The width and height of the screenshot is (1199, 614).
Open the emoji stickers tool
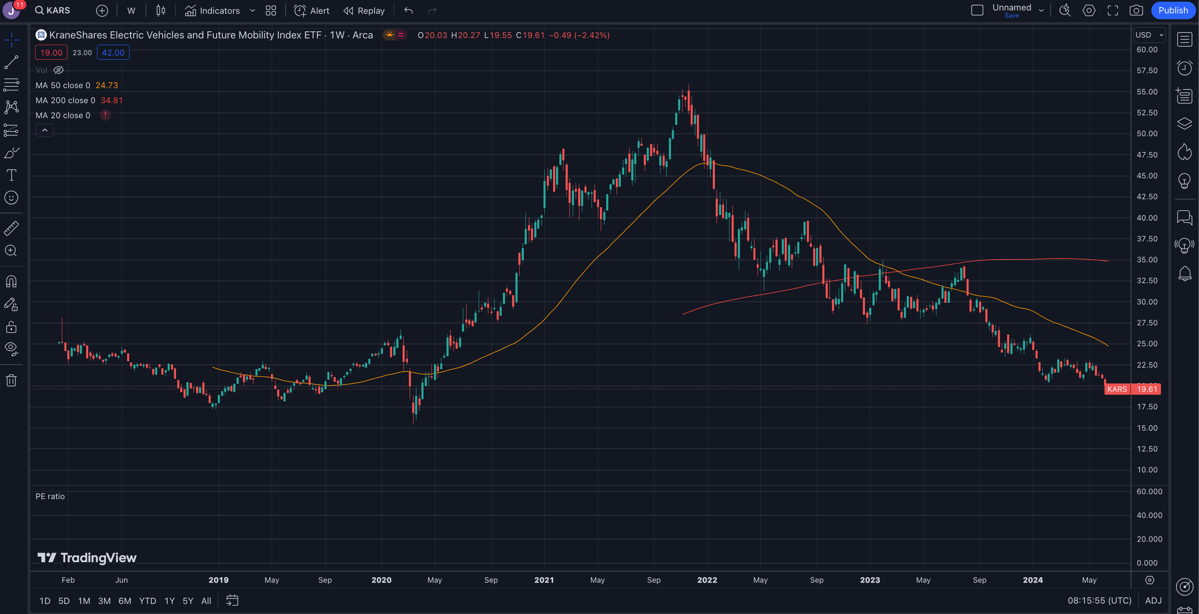point(11,198)
